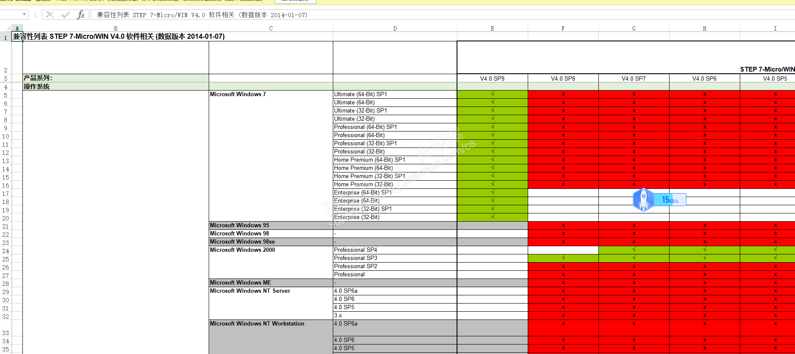Select the Home Premium (32-Bit) SP1 cell
795x354 pixels.
(395, 176)
